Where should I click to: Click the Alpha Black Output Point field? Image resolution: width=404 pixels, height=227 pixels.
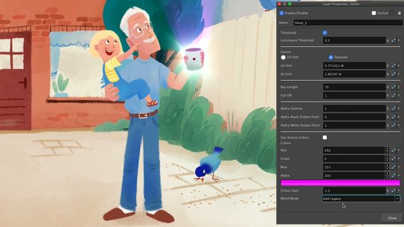pos(354,117)
